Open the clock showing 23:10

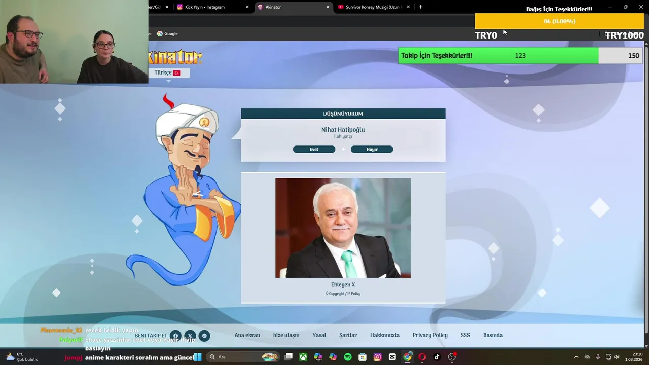pyautogui.click(x=634, y=357)
